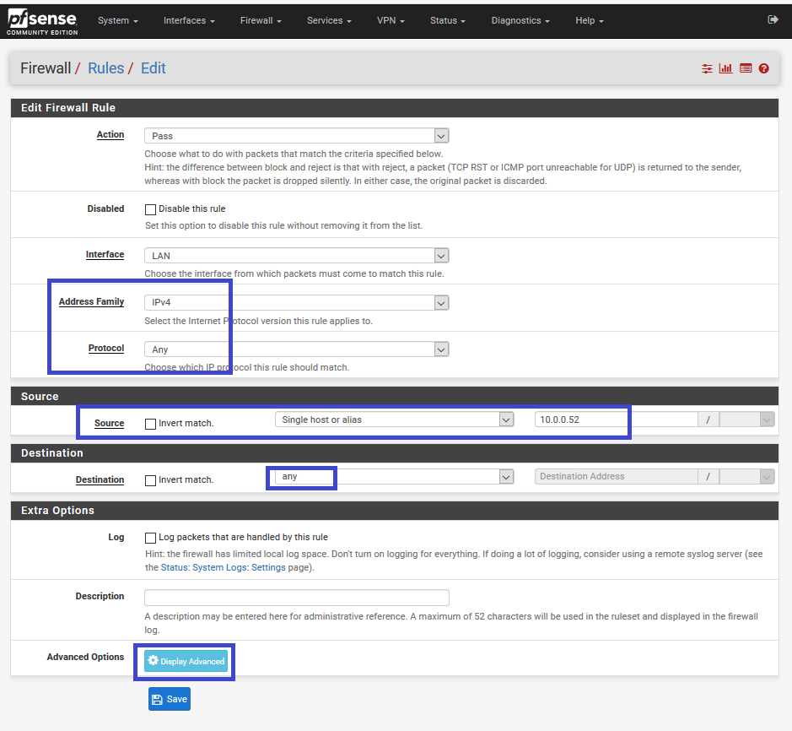Click the Extra Options section header
Image resolution: width=792 pixels, height=731 pixels.
tap(395, 511)
